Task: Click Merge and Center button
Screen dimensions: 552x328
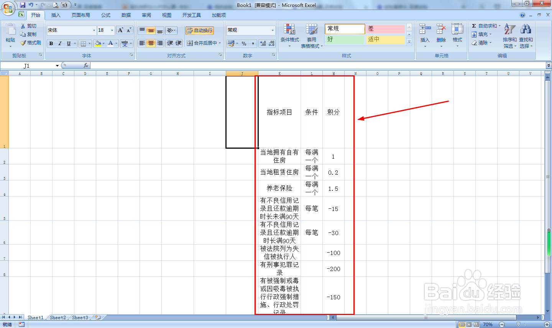Action: tap(202, 43)
